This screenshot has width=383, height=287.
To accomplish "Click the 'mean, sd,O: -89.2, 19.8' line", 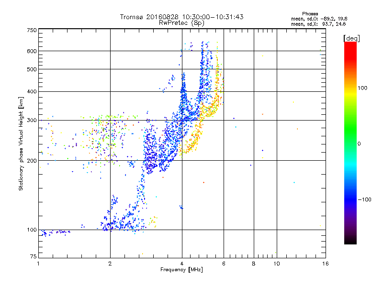I will 319,19.
